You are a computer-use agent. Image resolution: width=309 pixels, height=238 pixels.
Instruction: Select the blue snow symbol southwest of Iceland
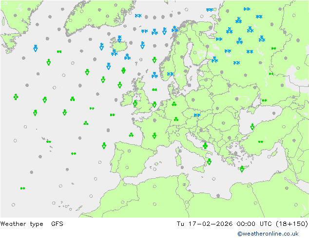114,52
